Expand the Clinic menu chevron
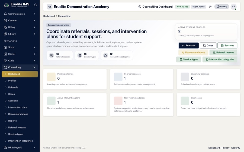Image resolution: width=244 pixels, height=152 pixels. tap(34, 61)
